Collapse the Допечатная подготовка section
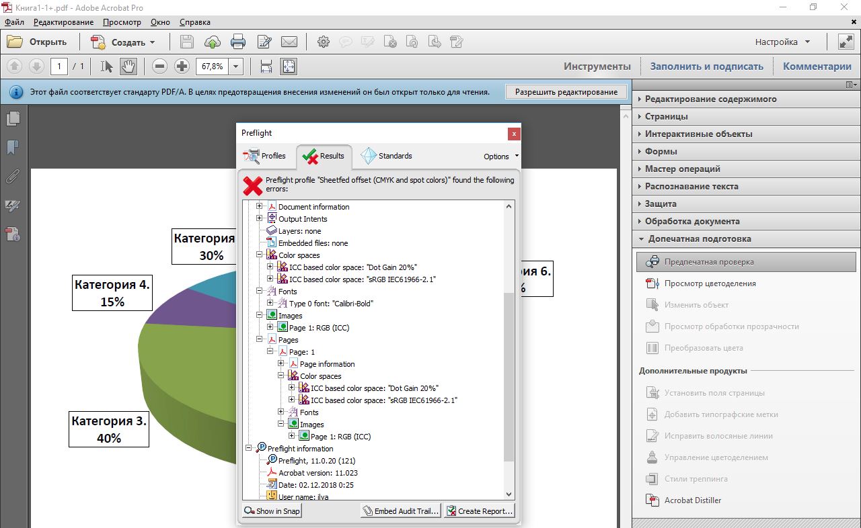 (x=746, y=238)
